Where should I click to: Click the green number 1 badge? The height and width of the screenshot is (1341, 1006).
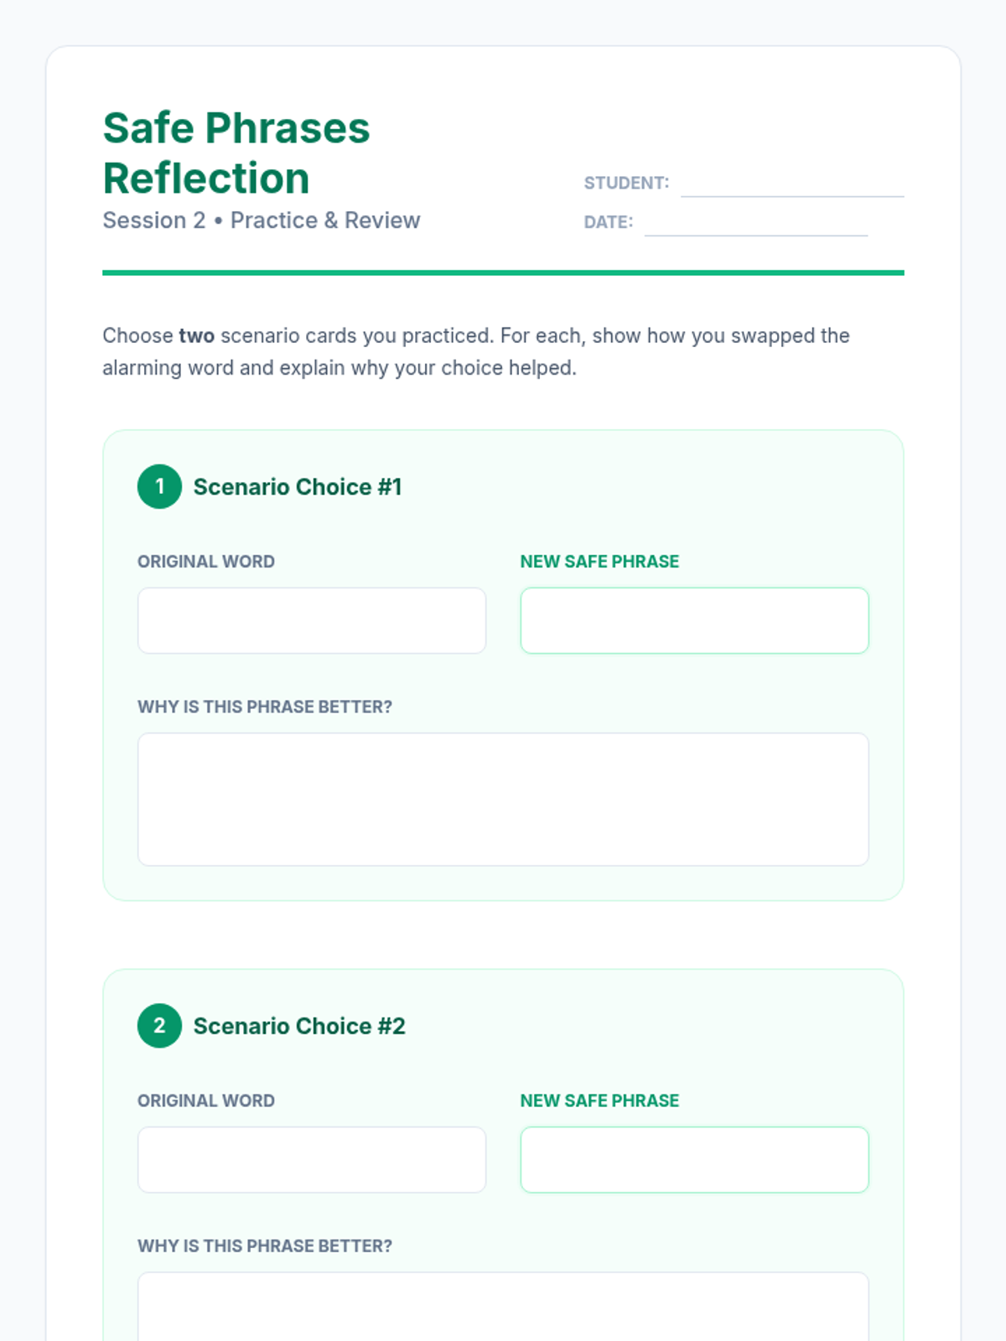click(159, 486)
